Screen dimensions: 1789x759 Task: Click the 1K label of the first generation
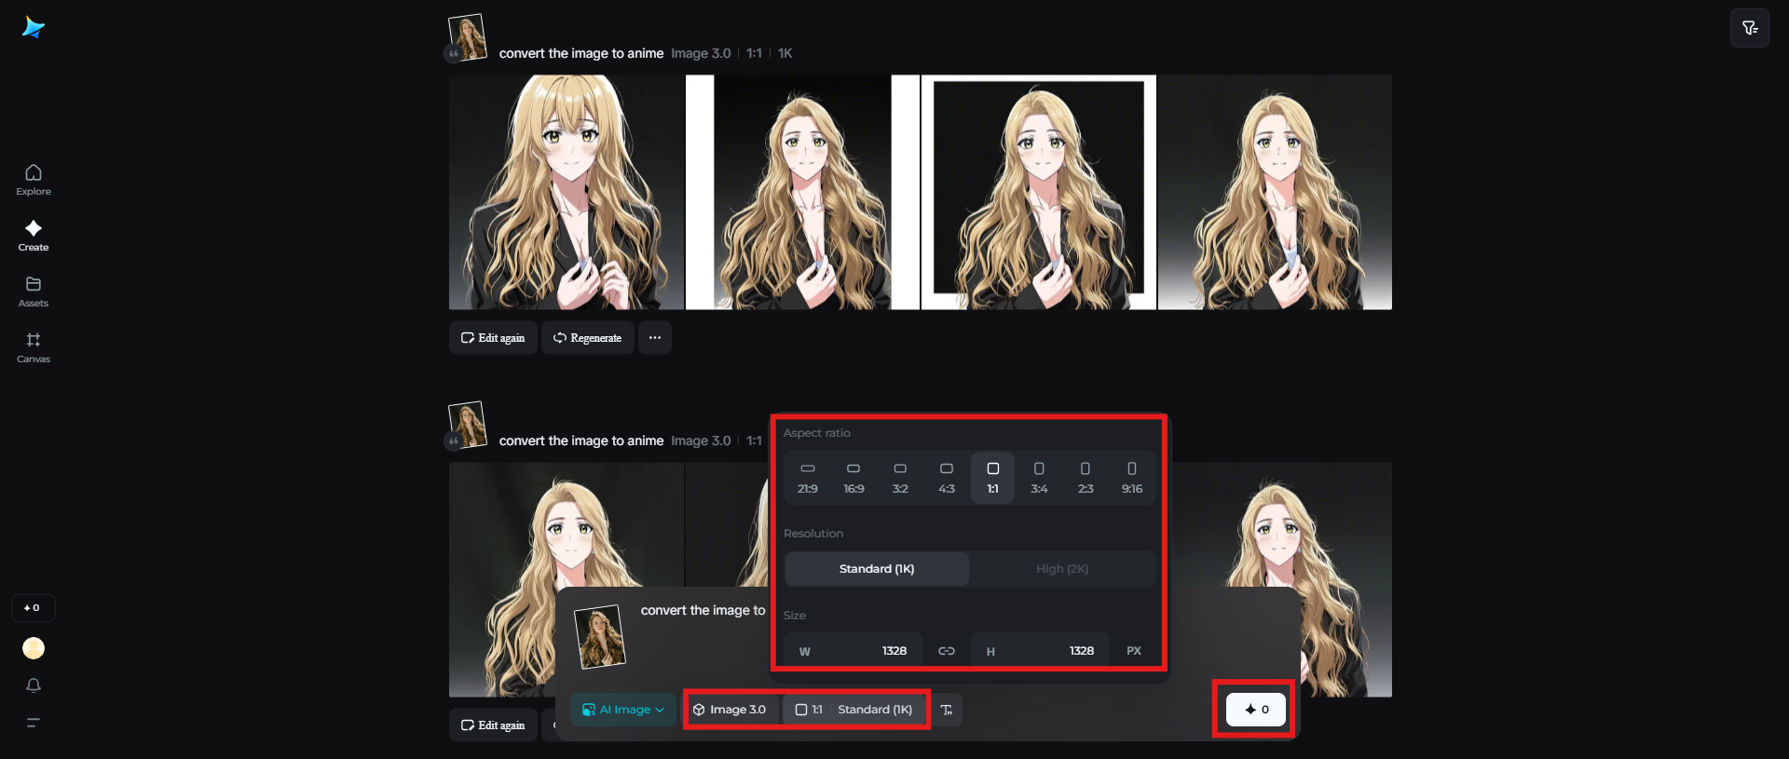[785, 54]
